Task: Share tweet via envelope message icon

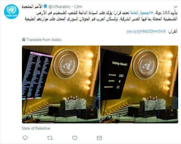Action: tap(99, 138)
